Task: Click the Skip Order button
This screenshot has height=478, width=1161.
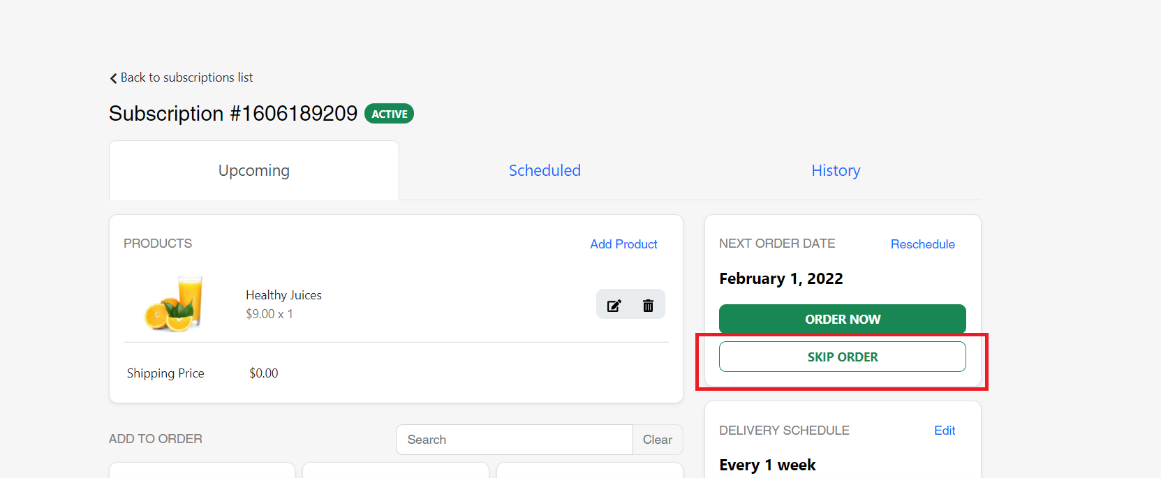Action: (x=843, y=357)
